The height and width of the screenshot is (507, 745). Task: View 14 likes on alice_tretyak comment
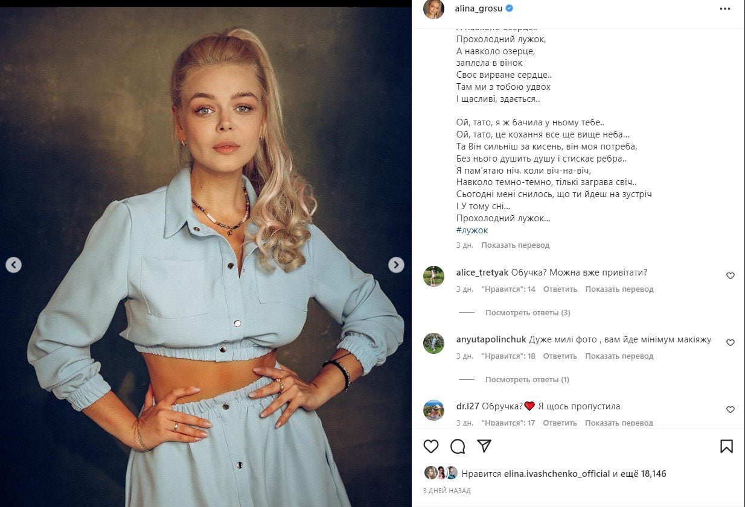[508, 289]
